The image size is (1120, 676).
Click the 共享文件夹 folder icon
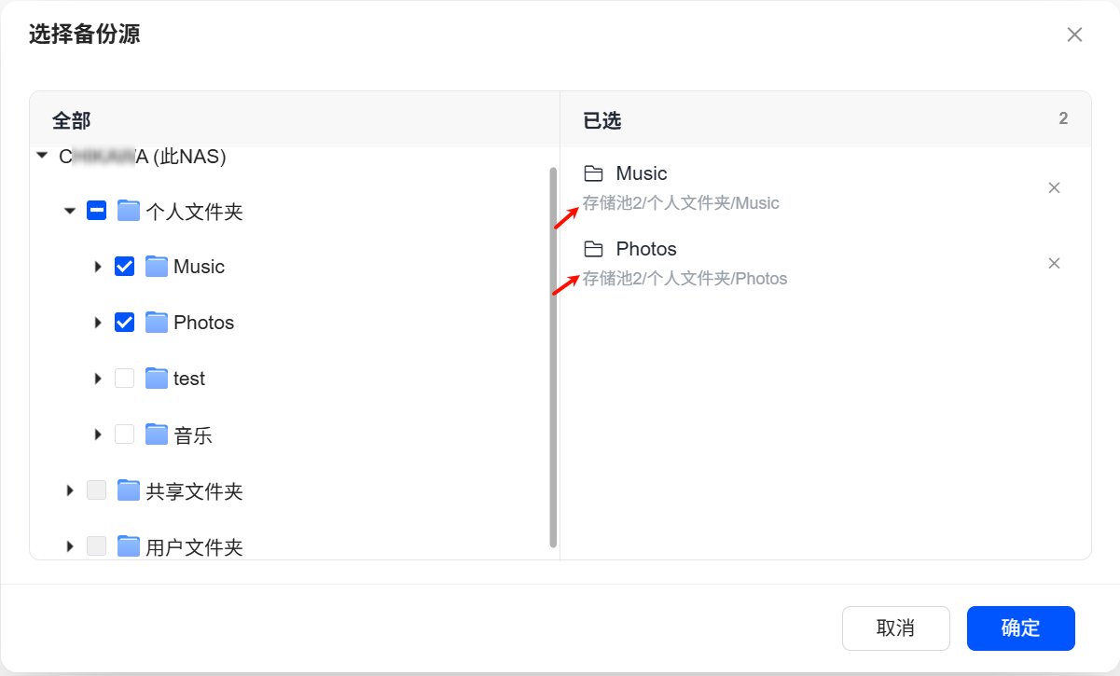pyautogui.click(x=129, y=490)
